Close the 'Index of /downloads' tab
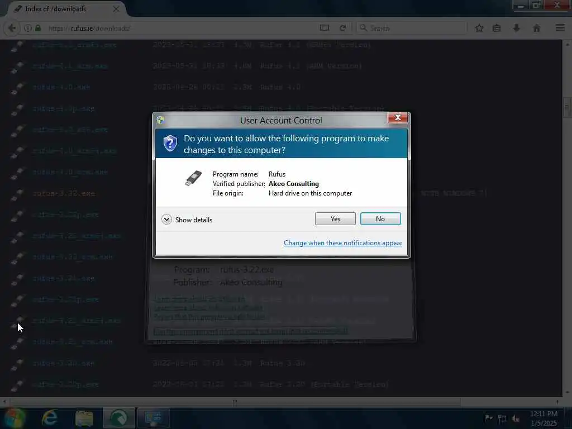 116,9
